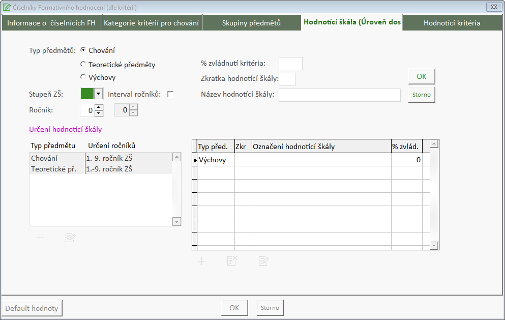Screen dimensions: 505x320
Task: Click the row selector arrow of the Výchovy row
Action: click(195, 160)
